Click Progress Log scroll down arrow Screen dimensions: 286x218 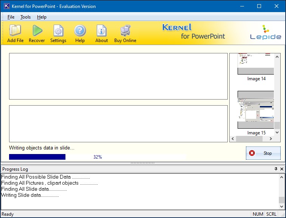[281, 207]
